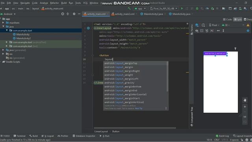Select android:layout_gravity suggestion
The image size is (252, 142).
(135, 83)
